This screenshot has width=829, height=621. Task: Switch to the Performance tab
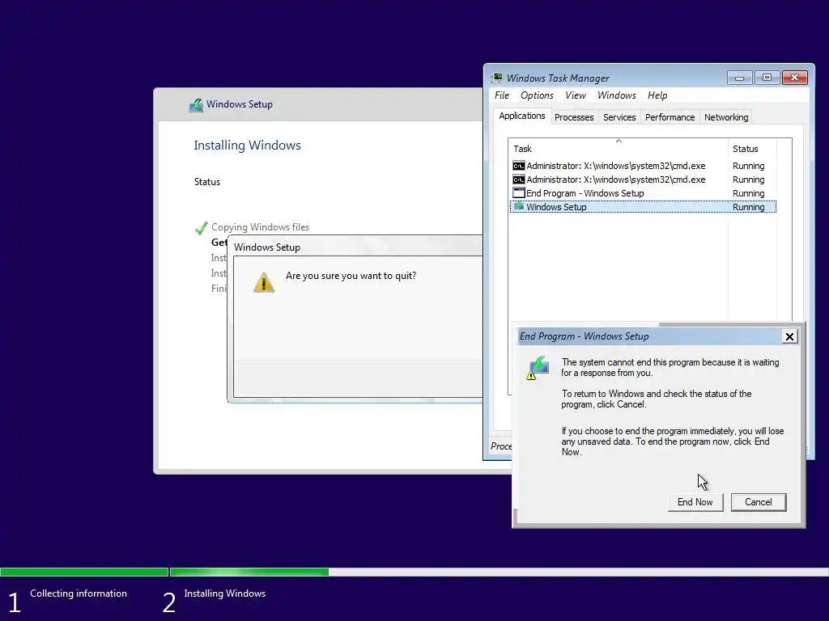[670, 117]
